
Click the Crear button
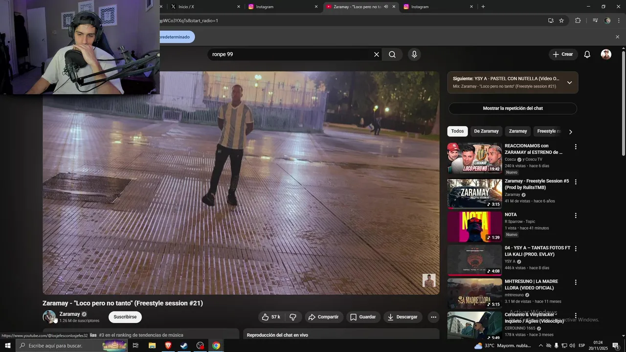pos(563,54)
